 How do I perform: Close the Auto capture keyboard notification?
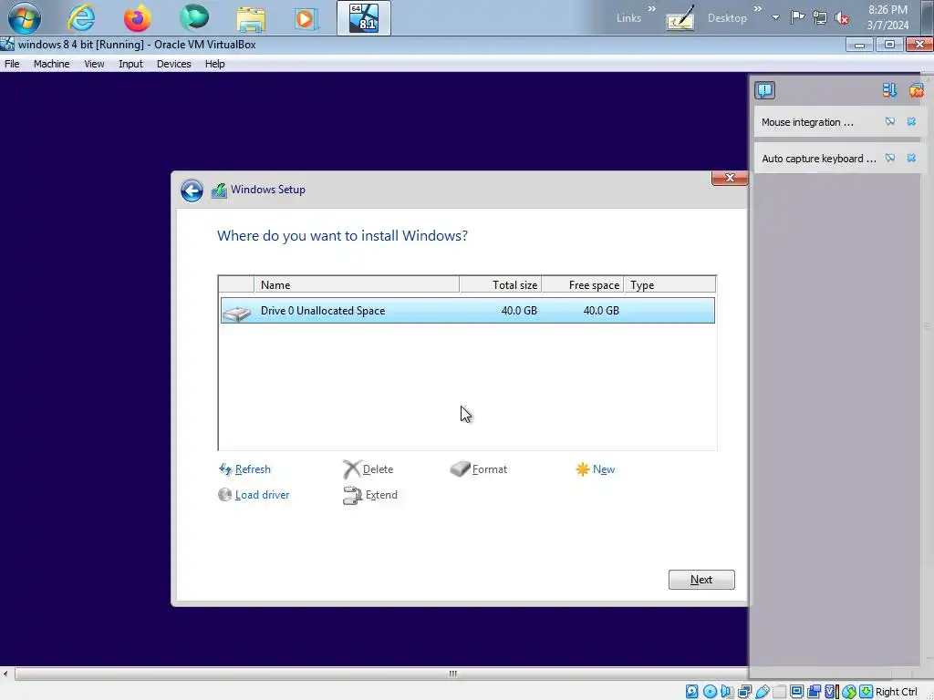pyautogui.click(x=911, y=159)
